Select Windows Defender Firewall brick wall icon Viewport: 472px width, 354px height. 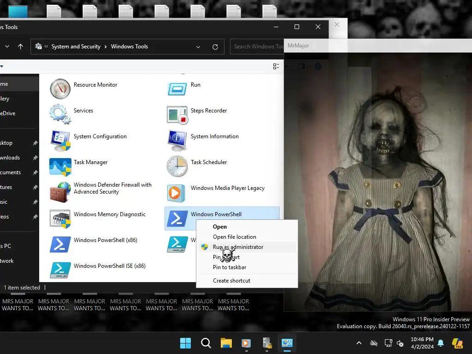tap(60, 192)
